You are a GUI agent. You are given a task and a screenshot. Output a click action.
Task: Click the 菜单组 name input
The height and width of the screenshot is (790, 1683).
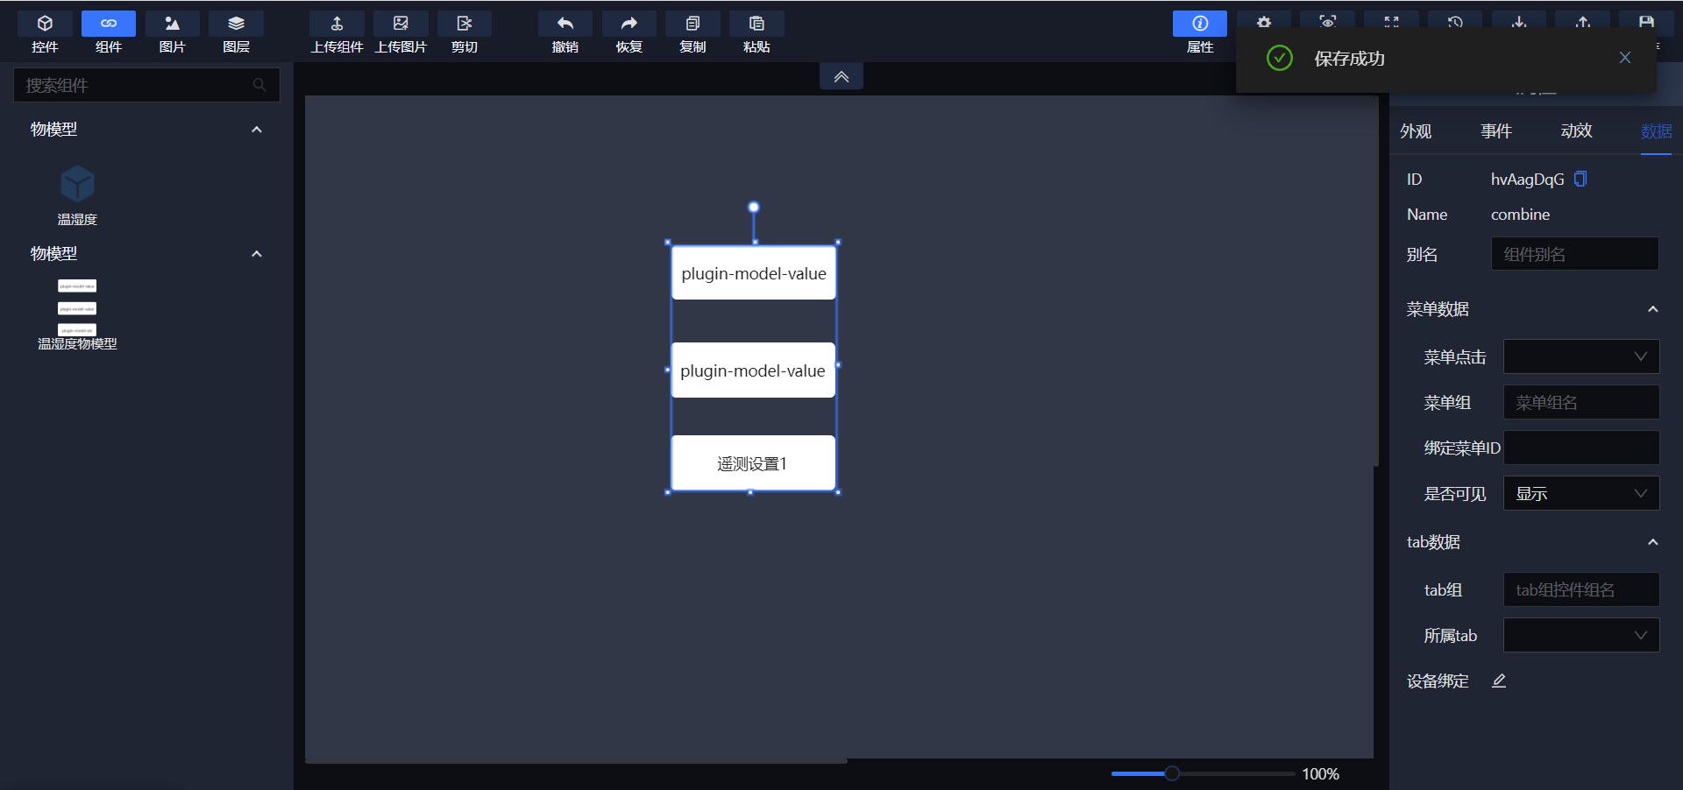click(1581, 402)
